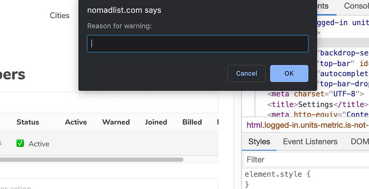Image resolution: width=369 pixels, height=189 pixels.
Task: Click the Active status text in the row
Action: coord(39,144)
